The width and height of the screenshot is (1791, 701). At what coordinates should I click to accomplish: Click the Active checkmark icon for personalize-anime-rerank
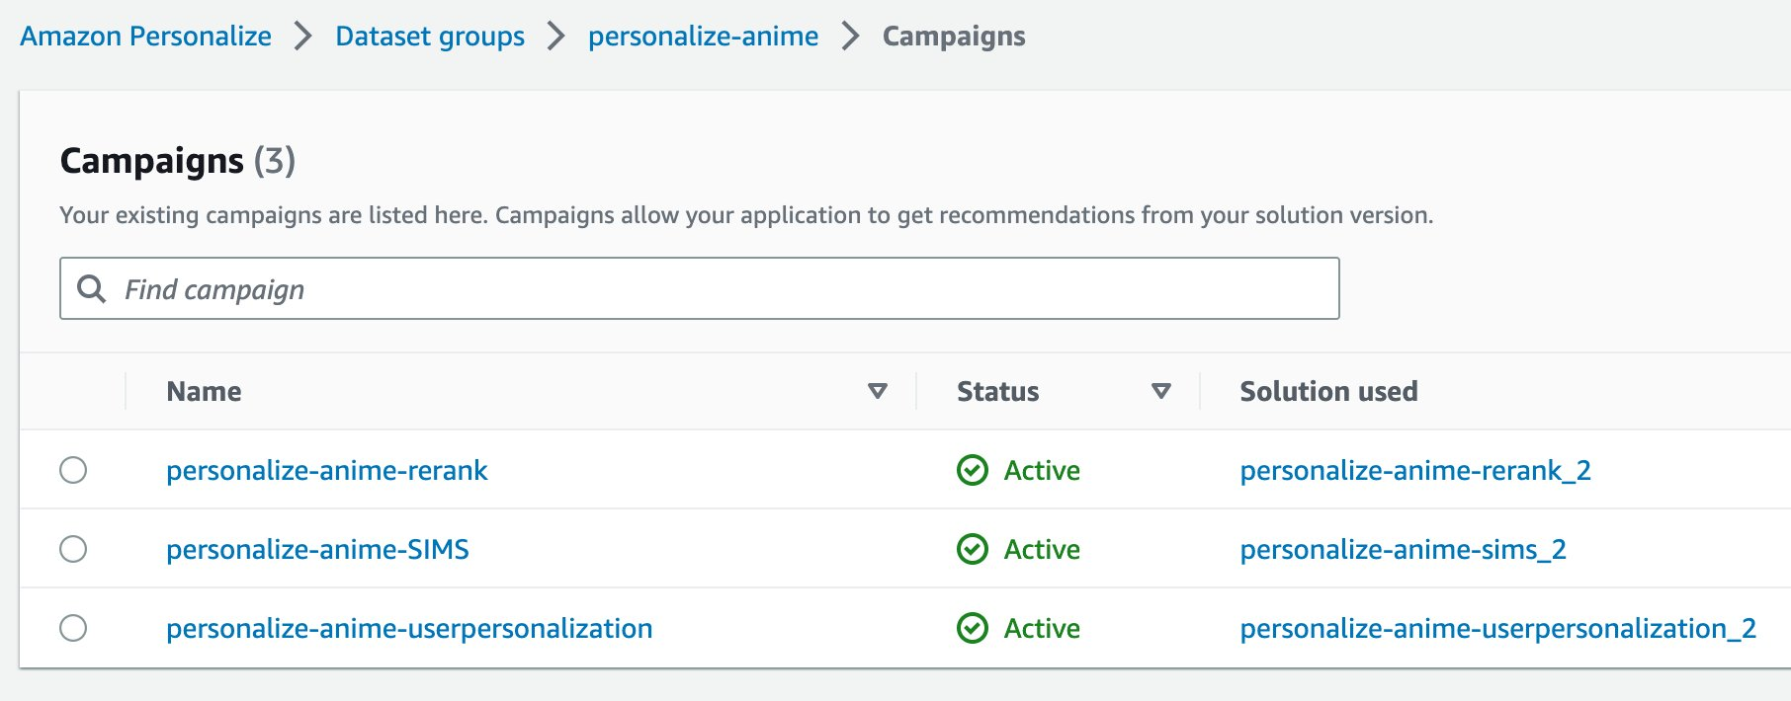973,470
